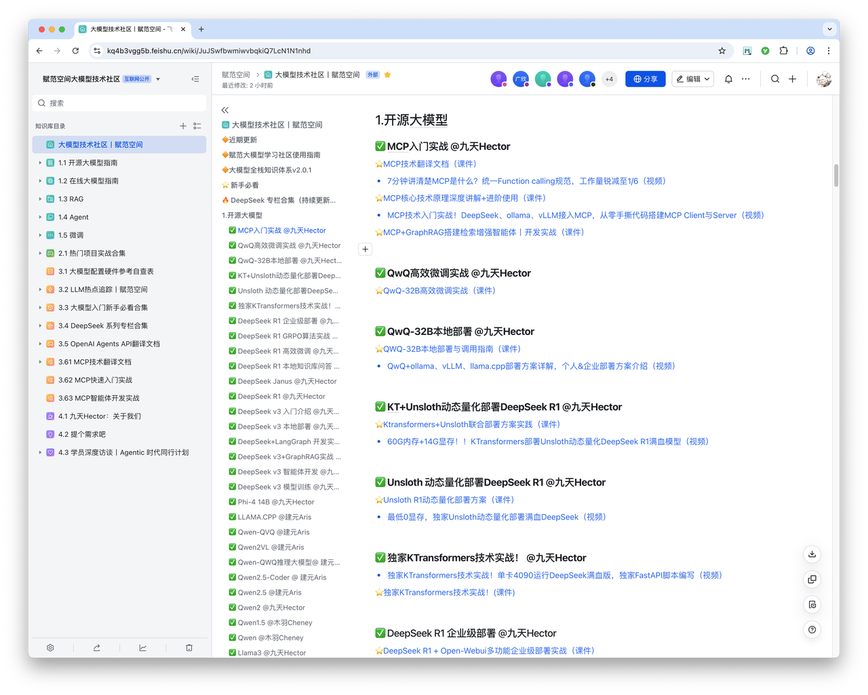Click the 最近修改: 2 小时前 timestamp
Viewport: 868px width, 695px height.
pos(248,85)
